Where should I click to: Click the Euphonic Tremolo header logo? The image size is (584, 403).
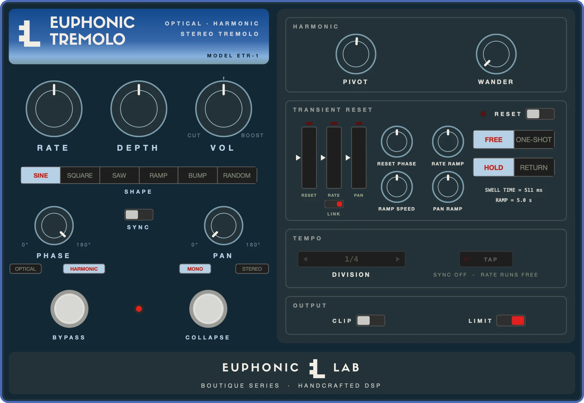(30, 33)
